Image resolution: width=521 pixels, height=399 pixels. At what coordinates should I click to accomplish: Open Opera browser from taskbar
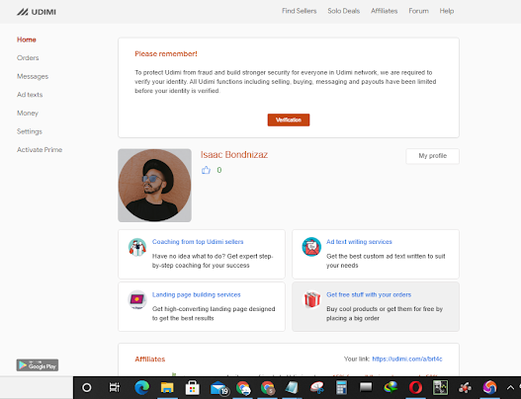pos(415,387)
